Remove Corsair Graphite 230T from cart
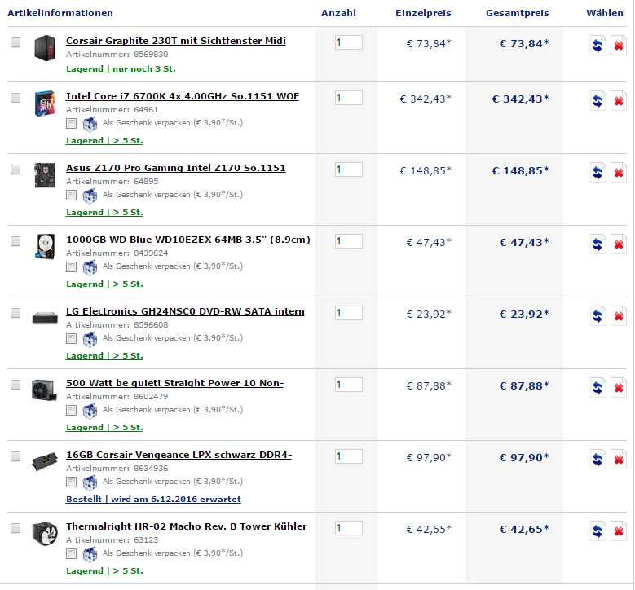 point(619,45)
